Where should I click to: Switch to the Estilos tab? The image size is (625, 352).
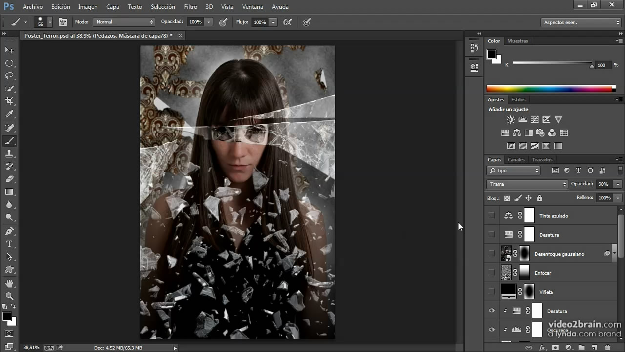coord(519,100)
